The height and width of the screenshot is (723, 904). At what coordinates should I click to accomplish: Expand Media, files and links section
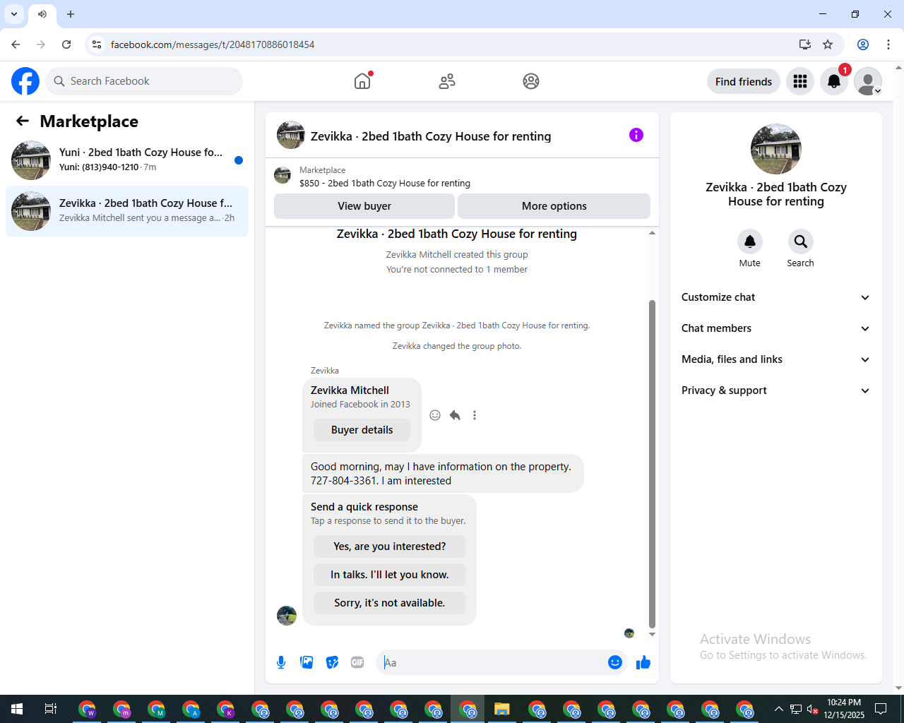click(775, 359)
